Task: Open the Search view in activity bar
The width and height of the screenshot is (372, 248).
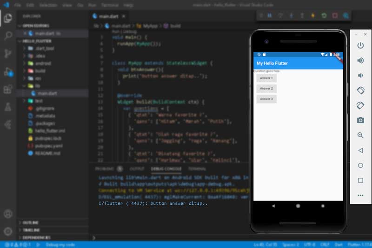Action: (x=8, y=36)
